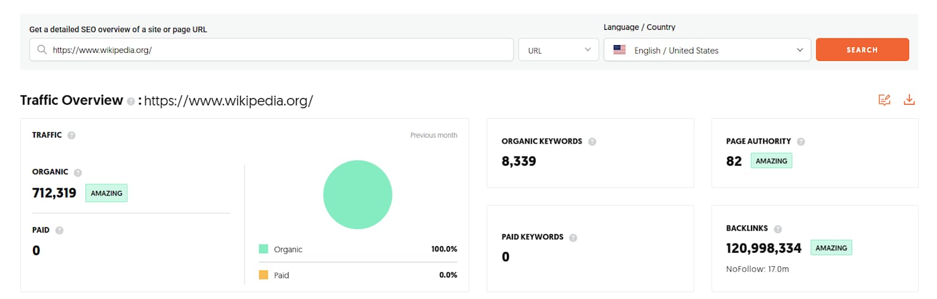Click the download export icon
Viewport: 937px width, 299px height.
click(x=909, y=100)
